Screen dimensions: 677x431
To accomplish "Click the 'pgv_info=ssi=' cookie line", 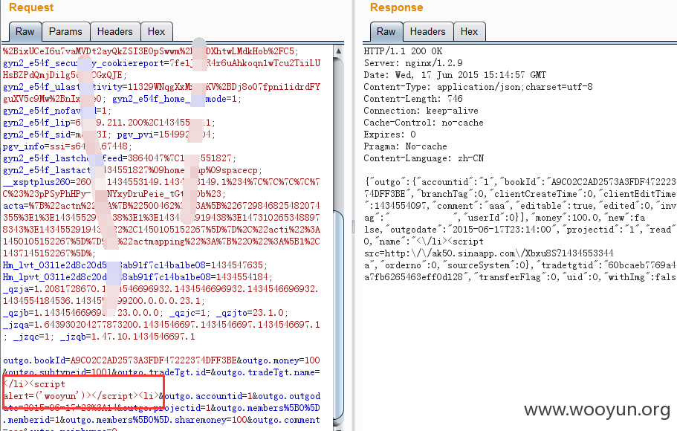I will point(68,146).
